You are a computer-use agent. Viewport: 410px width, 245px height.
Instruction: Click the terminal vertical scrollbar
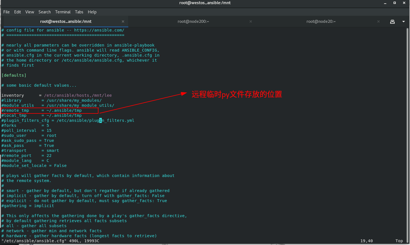click(x=407, y=135)
